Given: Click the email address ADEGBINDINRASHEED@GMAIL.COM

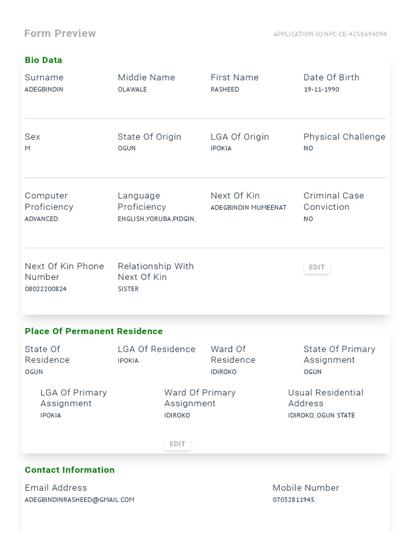Looking at the screenshot, I should tap(79, 500).
